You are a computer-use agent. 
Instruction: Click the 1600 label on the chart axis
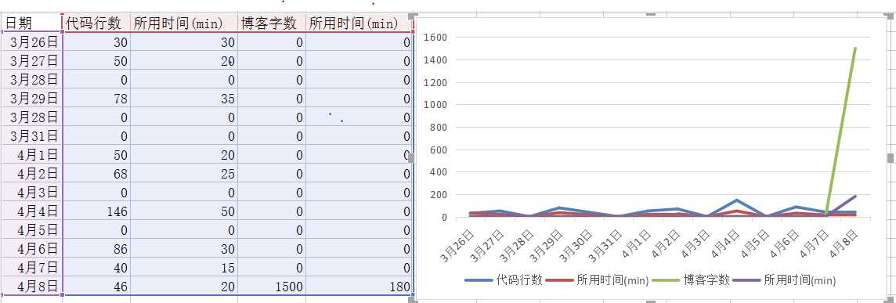[435, 38]
